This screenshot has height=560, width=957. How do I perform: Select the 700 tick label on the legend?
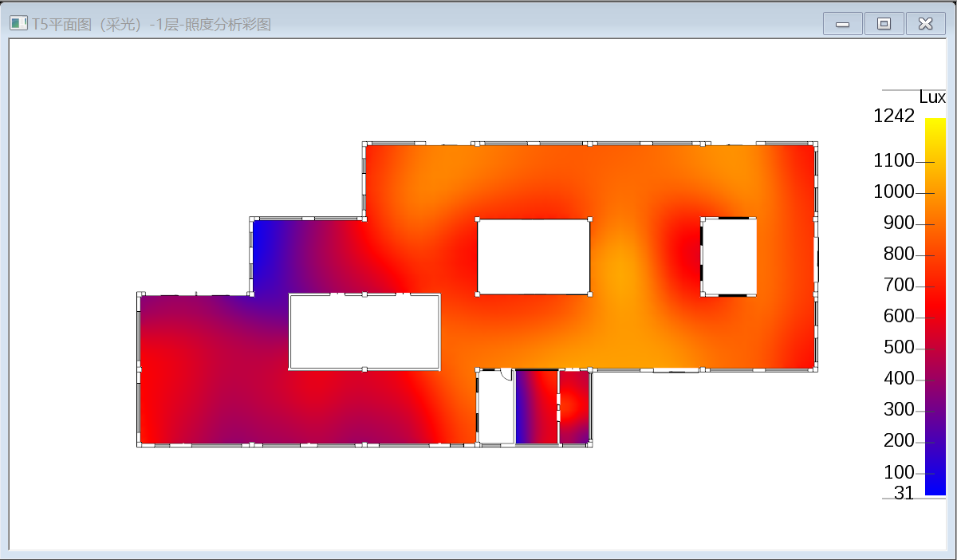(899, 286)
